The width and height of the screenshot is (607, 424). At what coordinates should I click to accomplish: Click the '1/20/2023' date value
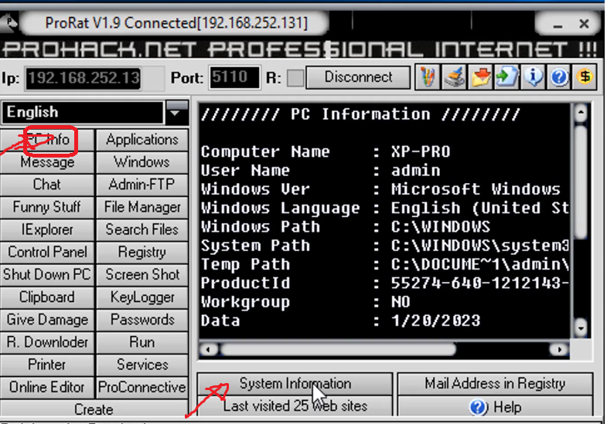[435, 321]
